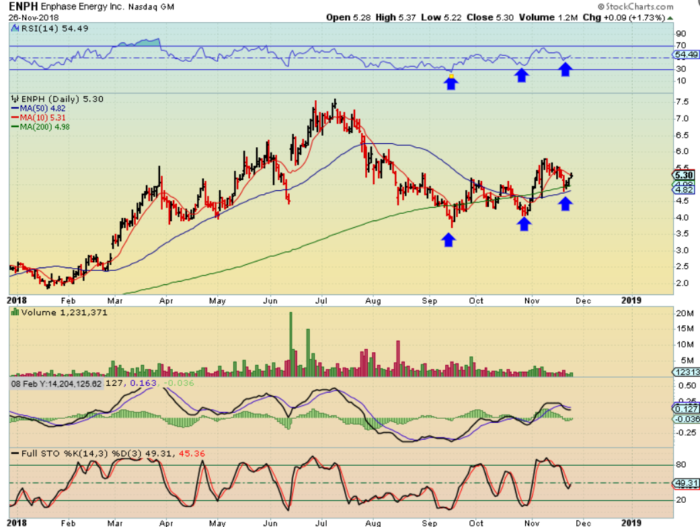Image resolution: width=700 pixels, height=527 pixels.
Task: Click the 70 level on the RSI axis
Action: [681, 46]
